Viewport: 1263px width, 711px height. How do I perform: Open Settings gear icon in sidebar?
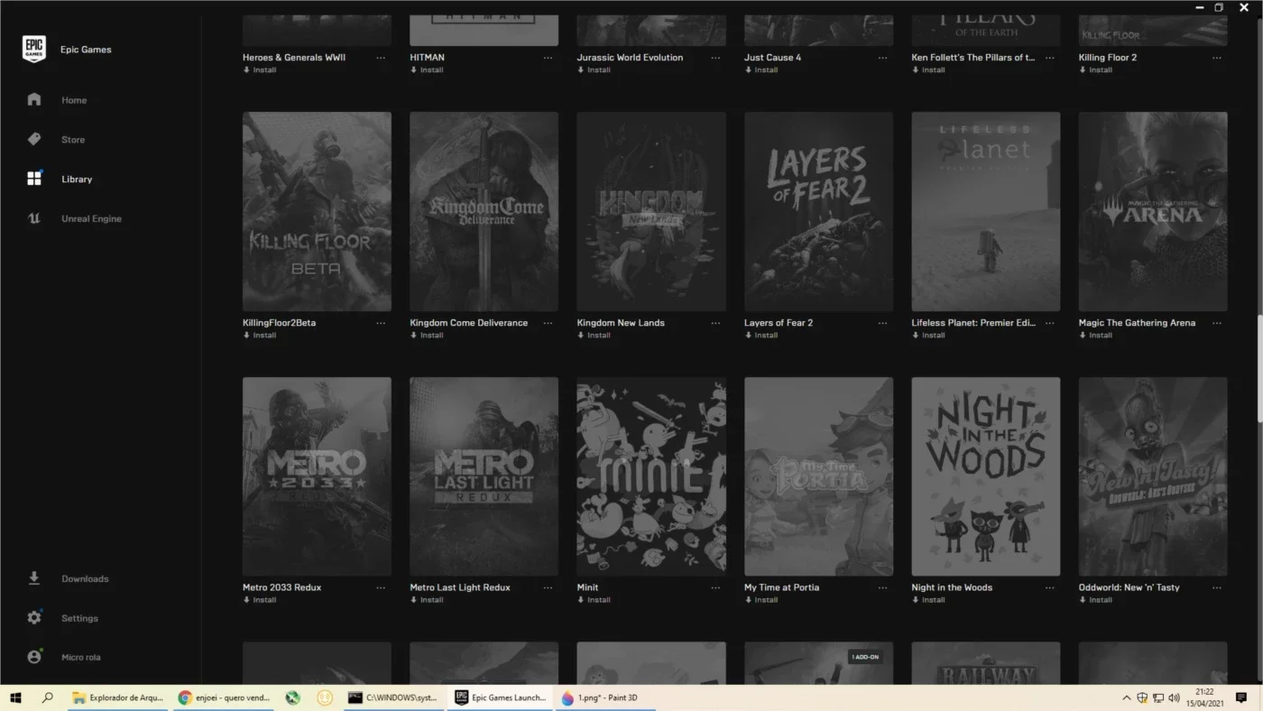pos(34,618)
